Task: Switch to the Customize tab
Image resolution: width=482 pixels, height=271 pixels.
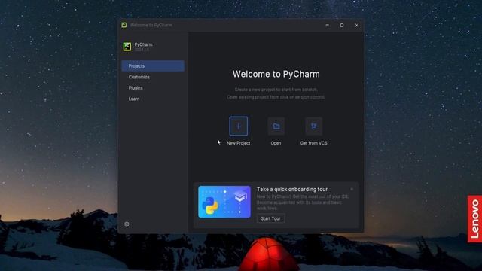Action: pyautogui.click(x=153, y=77)
